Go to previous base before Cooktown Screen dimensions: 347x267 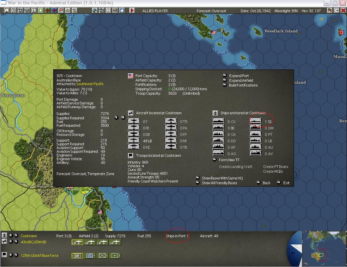[x=11, y=236]
